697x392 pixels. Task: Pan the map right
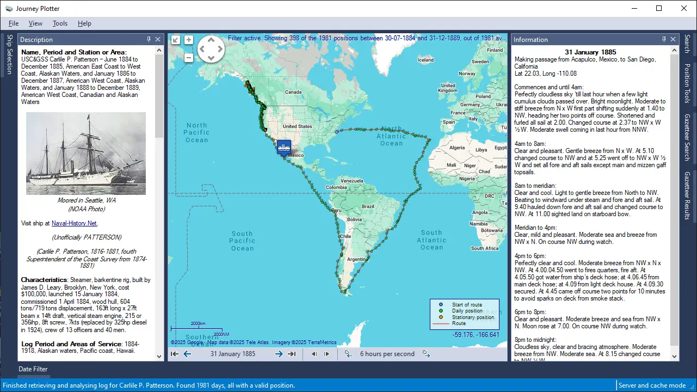[219, 49]
